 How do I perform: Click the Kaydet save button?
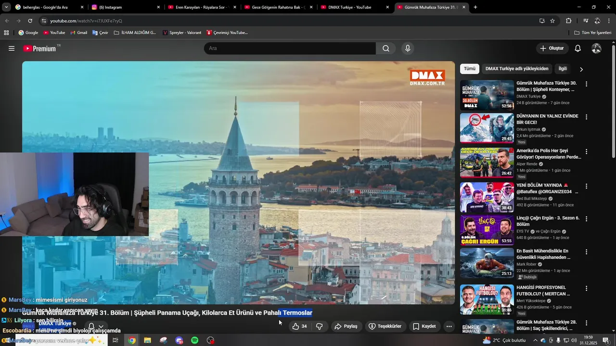[x=424, y=326]
